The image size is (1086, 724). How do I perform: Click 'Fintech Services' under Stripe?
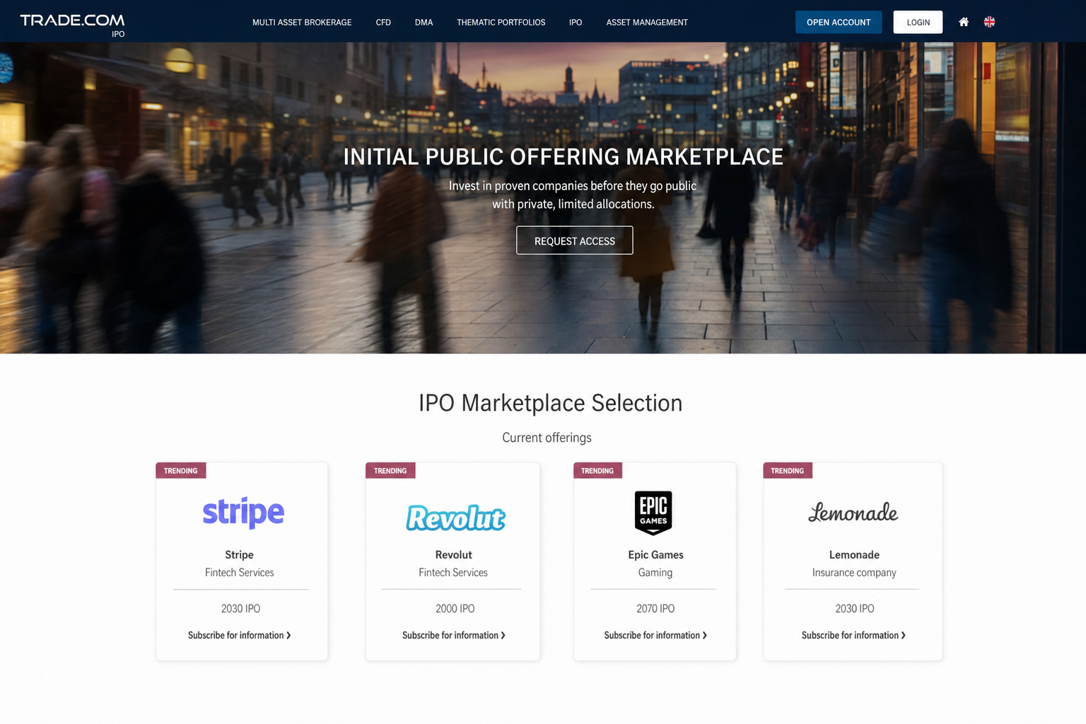point(240,573)
